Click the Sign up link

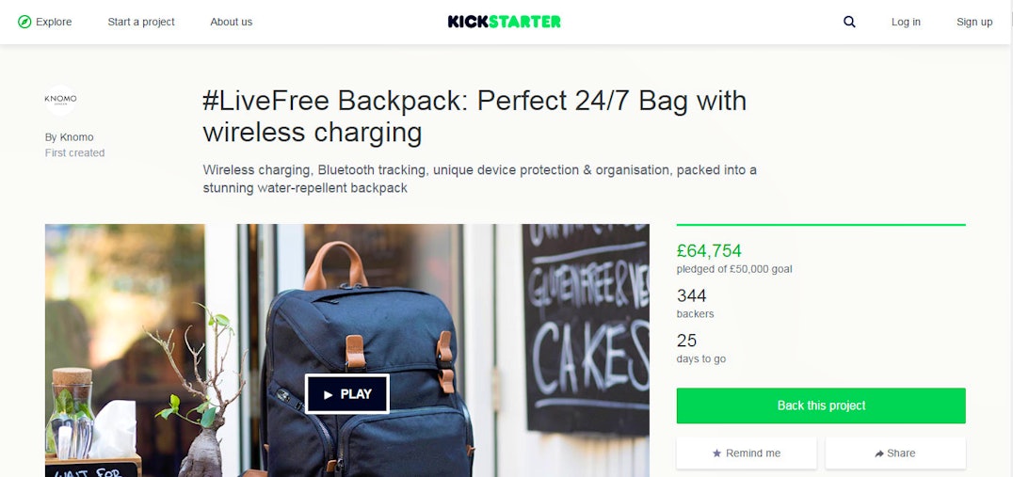tap(974, 22)
